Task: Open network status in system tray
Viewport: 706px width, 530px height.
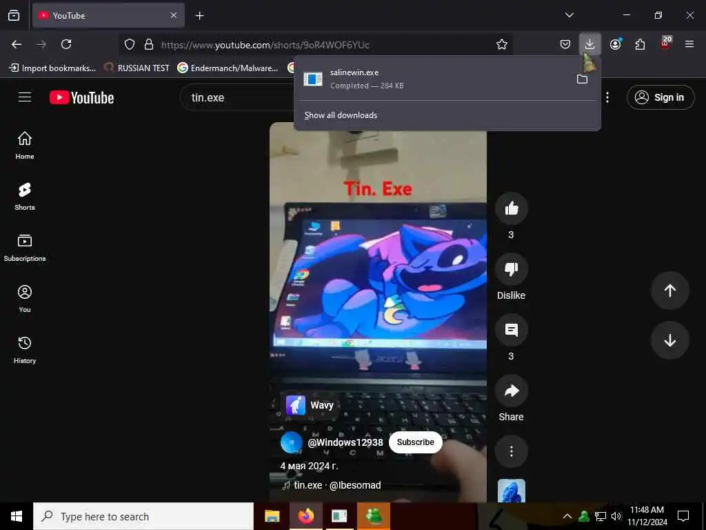Action: point(601,516)
